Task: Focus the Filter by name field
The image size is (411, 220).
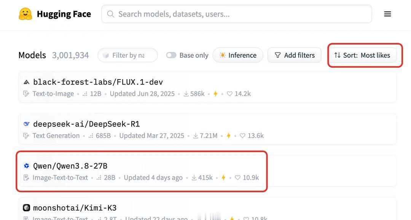Action: (127, 55)
